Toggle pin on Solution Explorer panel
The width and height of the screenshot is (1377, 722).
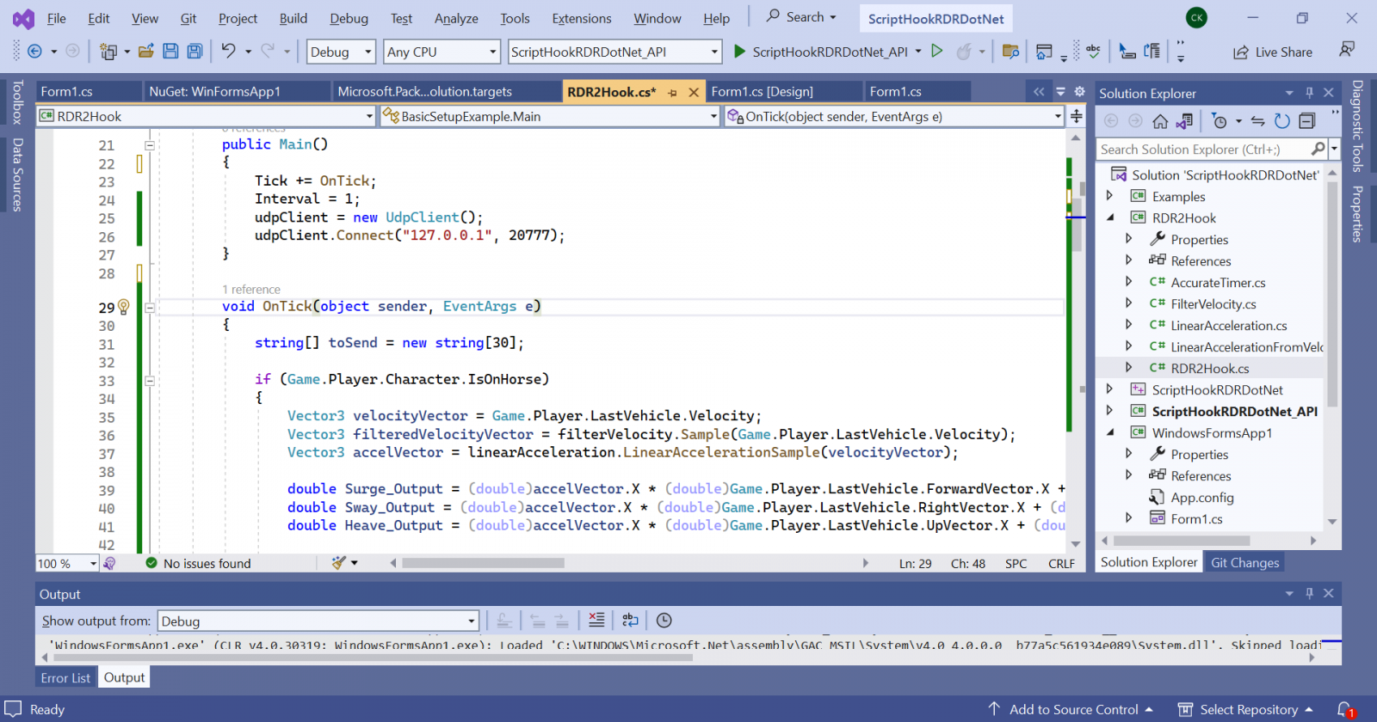pos(1309,93)
